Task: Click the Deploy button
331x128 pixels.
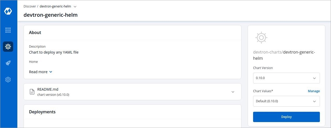Action: click(286, 117)
